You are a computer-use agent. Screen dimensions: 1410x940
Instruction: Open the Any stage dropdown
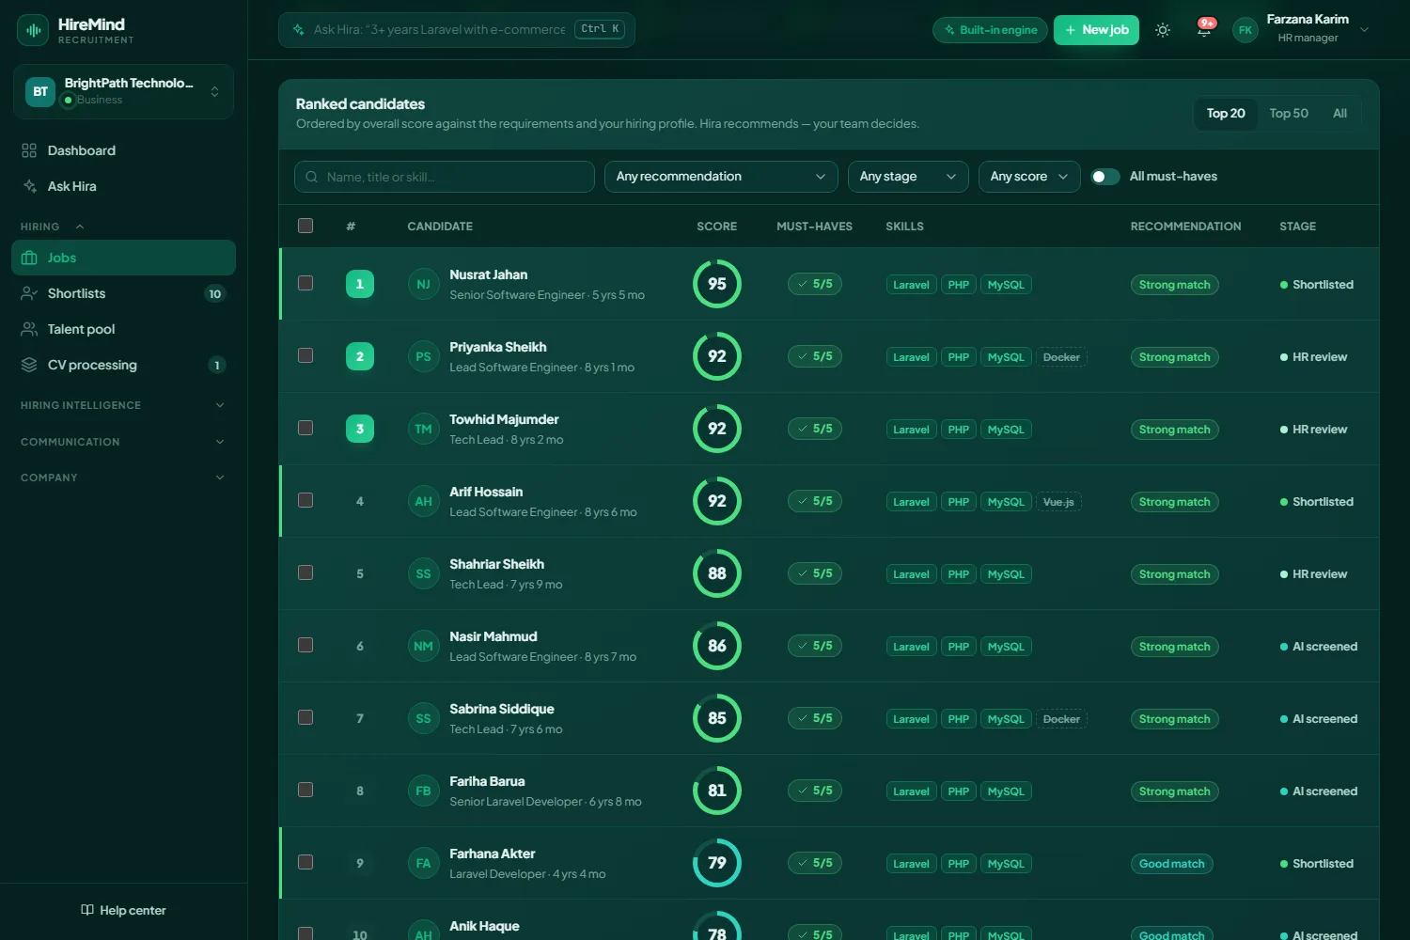908,177
